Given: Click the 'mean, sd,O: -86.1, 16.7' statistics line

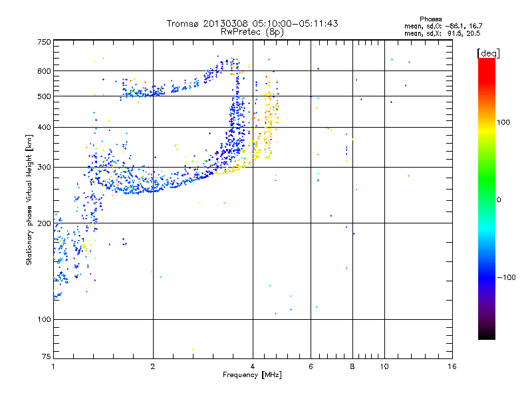Looking at the screenshot, I should tap(443, 26).
